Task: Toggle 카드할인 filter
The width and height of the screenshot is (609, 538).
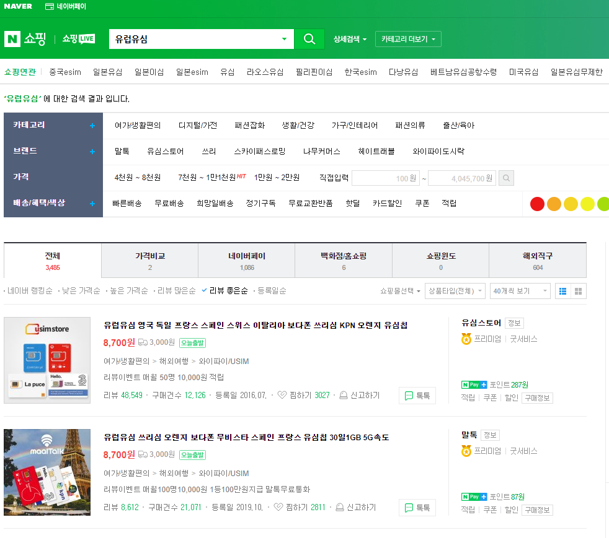Action: pos(387,204)
